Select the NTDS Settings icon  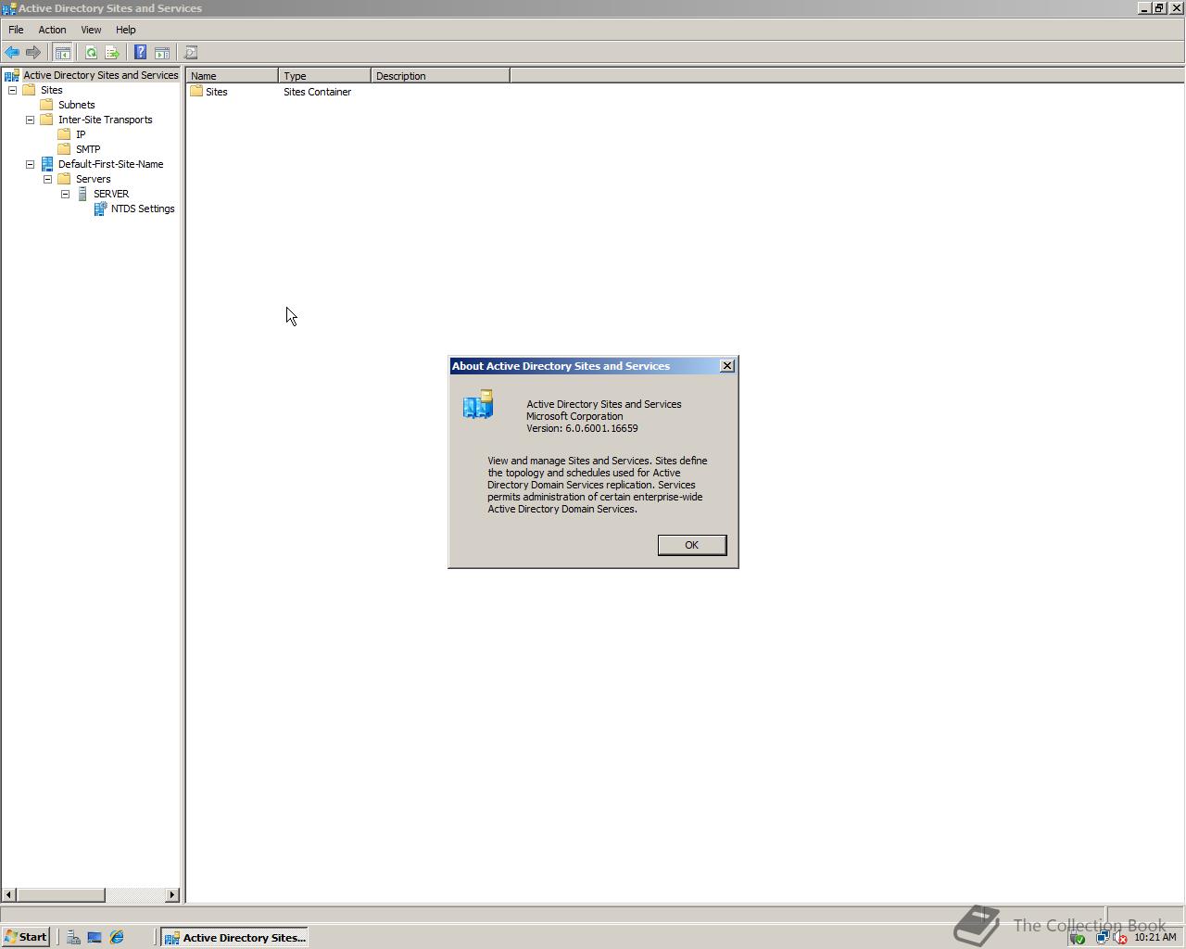point(100,209)
